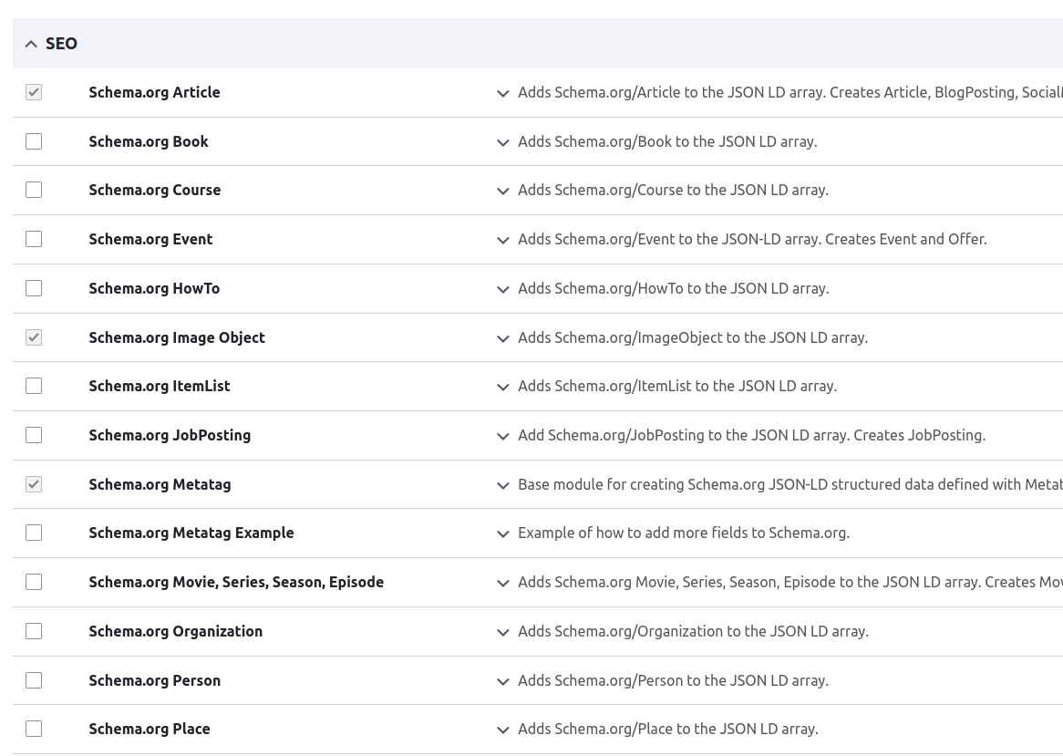Expand the Schema.org Person description chevron
Viewport: 1063px width, 756px height.
502,681
